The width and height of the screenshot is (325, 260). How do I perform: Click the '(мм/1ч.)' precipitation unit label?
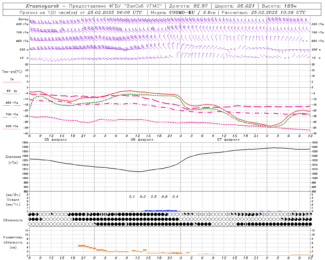pos(13,204)
